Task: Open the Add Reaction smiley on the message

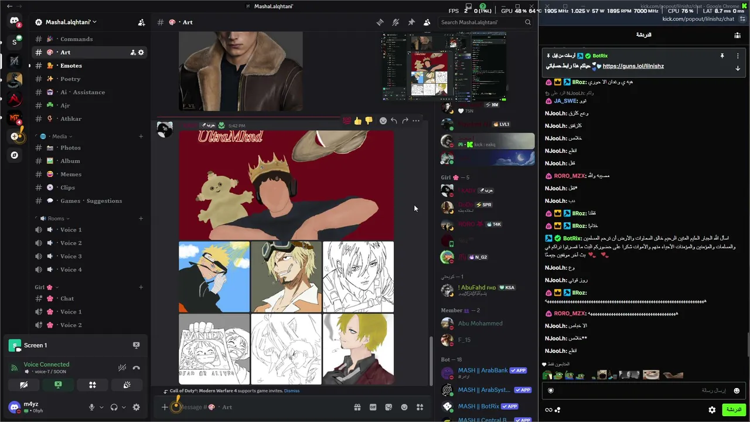Action: (x=383, y=121)
